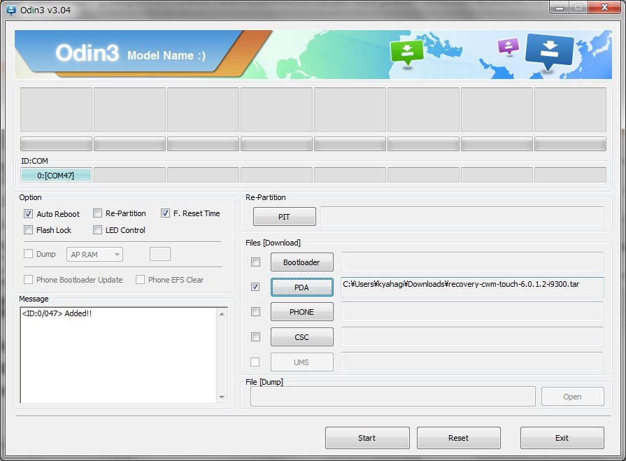Click Message log scroll up arrow
626x461 pixels.
coord(222,314)
